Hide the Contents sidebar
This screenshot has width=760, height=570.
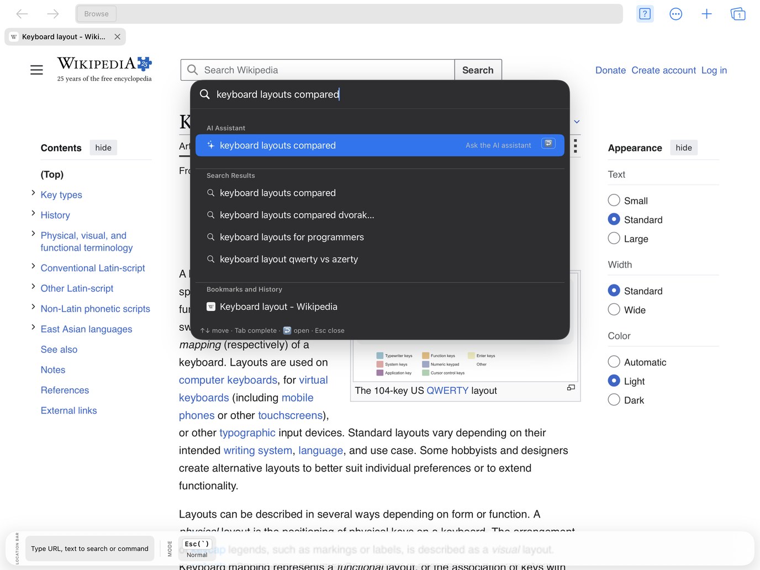103,147
